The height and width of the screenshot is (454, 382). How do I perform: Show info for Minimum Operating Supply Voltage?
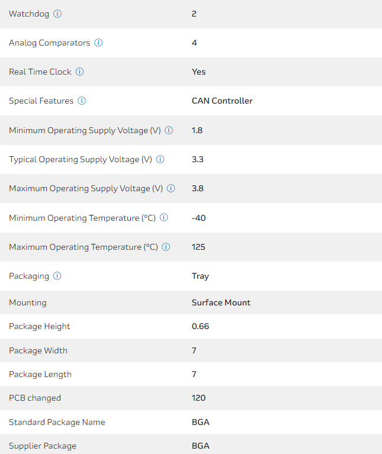point(169,130)
